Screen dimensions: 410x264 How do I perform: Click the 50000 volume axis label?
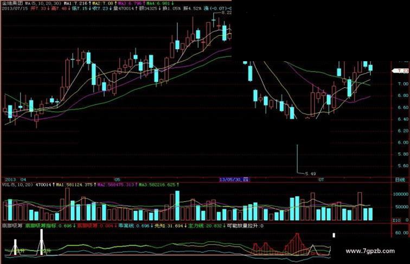coord(402,207)
